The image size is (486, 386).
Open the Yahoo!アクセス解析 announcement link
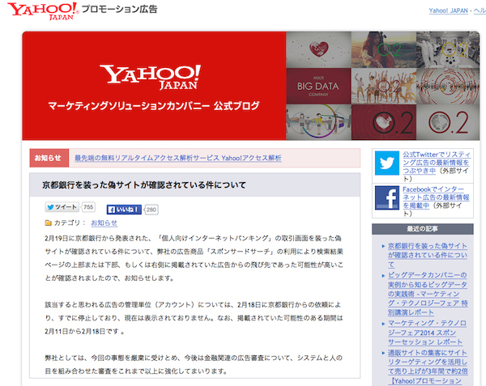[x=177, y=159]
